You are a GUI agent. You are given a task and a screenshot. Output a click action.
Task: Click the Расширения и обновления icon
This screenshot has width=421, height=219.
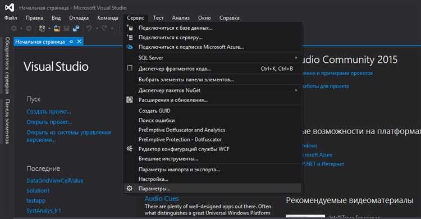pyautogui.click(x=130, y=100)
